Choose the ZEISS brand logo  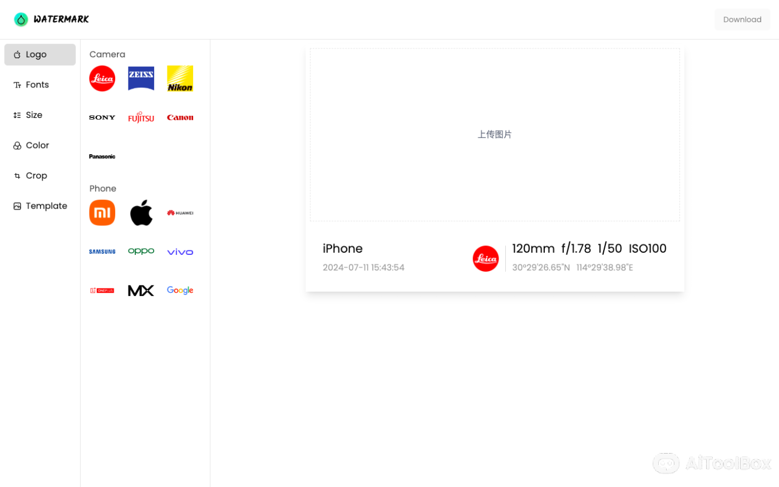[x=141, y=78]
